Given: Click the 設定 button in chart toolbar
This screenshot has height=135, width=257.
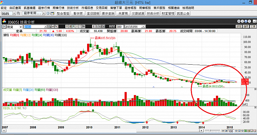Looking at the screenshot, I should [239, 26].
